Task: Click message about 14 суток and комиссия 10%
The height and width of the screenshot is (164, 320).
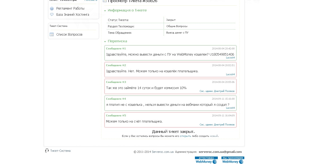Action: point(146,88)
